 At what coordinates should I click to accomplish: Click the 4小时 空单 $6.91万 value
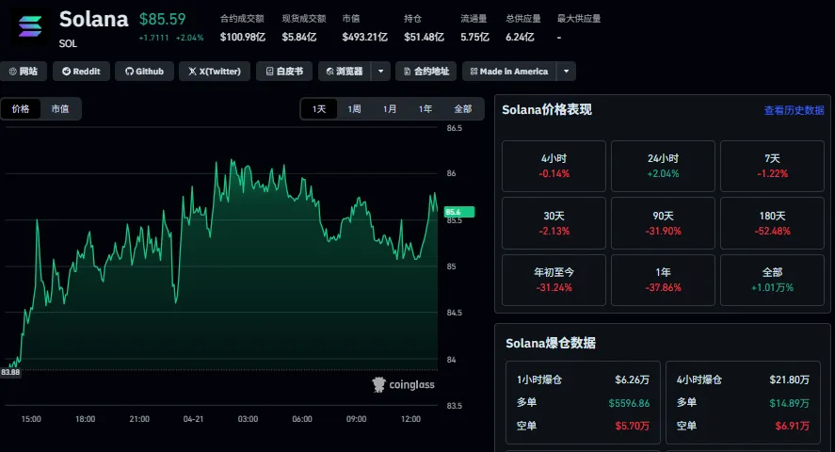(x=793, y=426)
